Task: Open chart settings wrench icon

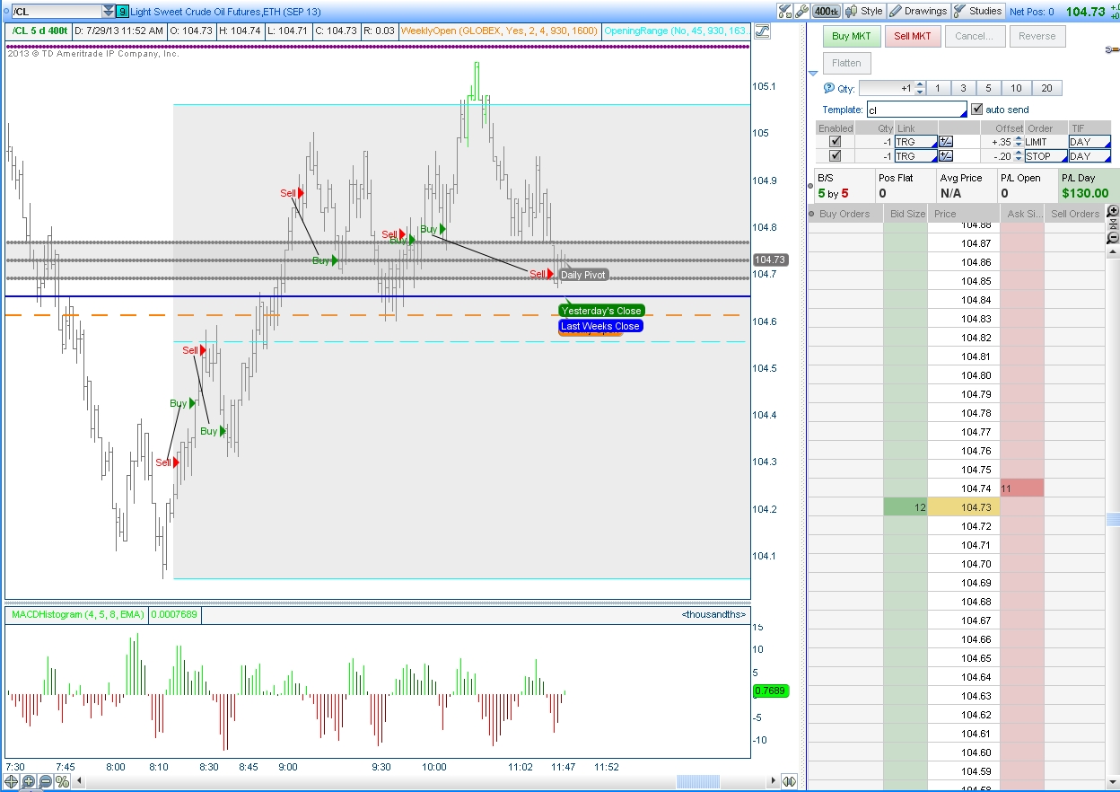Action: [801, 11]
